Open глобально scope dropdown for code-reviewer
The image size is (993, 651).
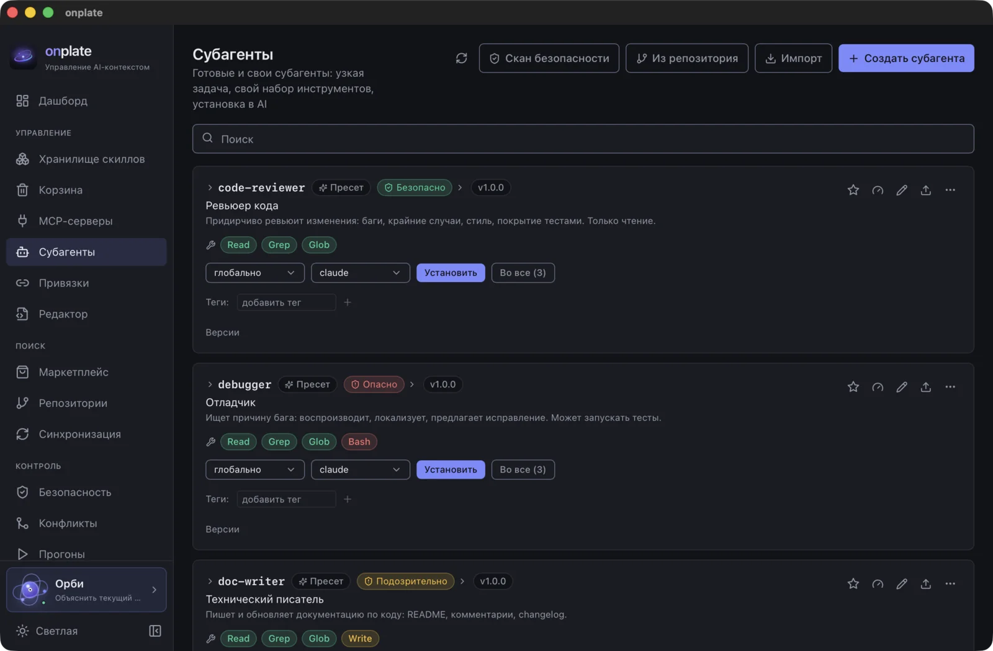click(x=255, y=273)
